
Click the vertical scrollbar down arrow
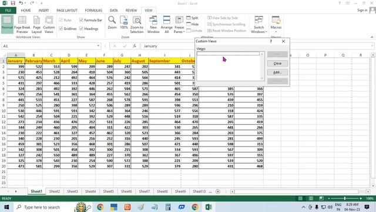click(x=373, y=186)
